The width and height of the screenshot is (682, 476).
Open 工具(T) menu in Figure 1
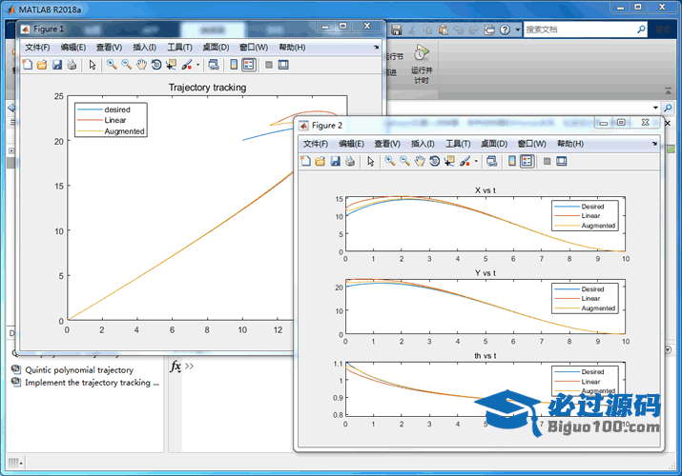[180, 48]
